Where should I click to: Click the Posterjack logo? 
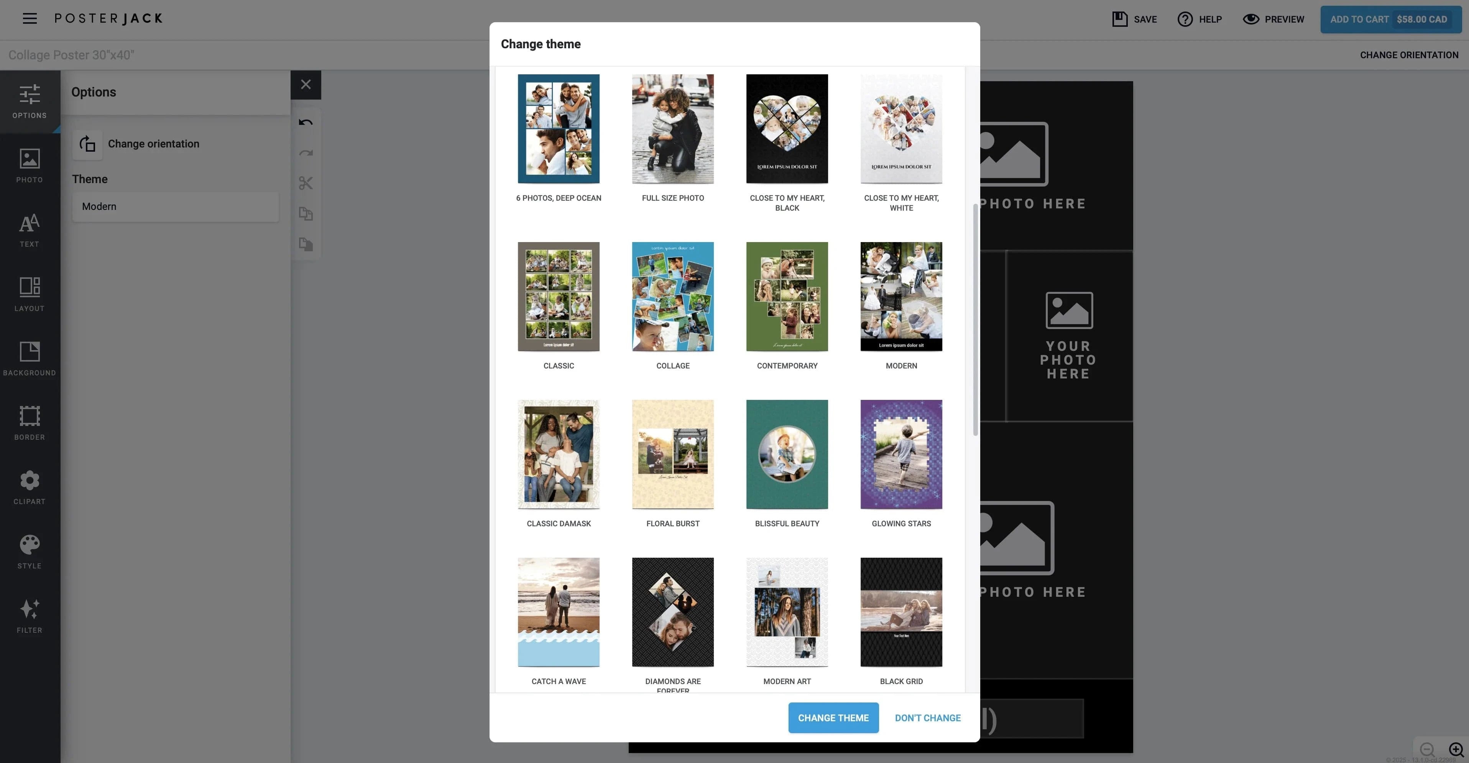pos(108,19)
